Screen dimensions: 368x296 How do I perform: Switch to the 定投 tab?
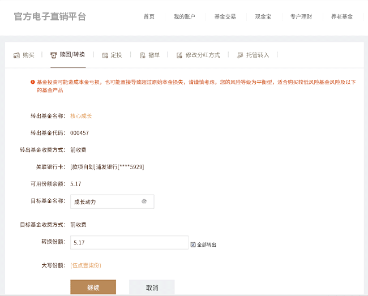(x=112, y=55)
